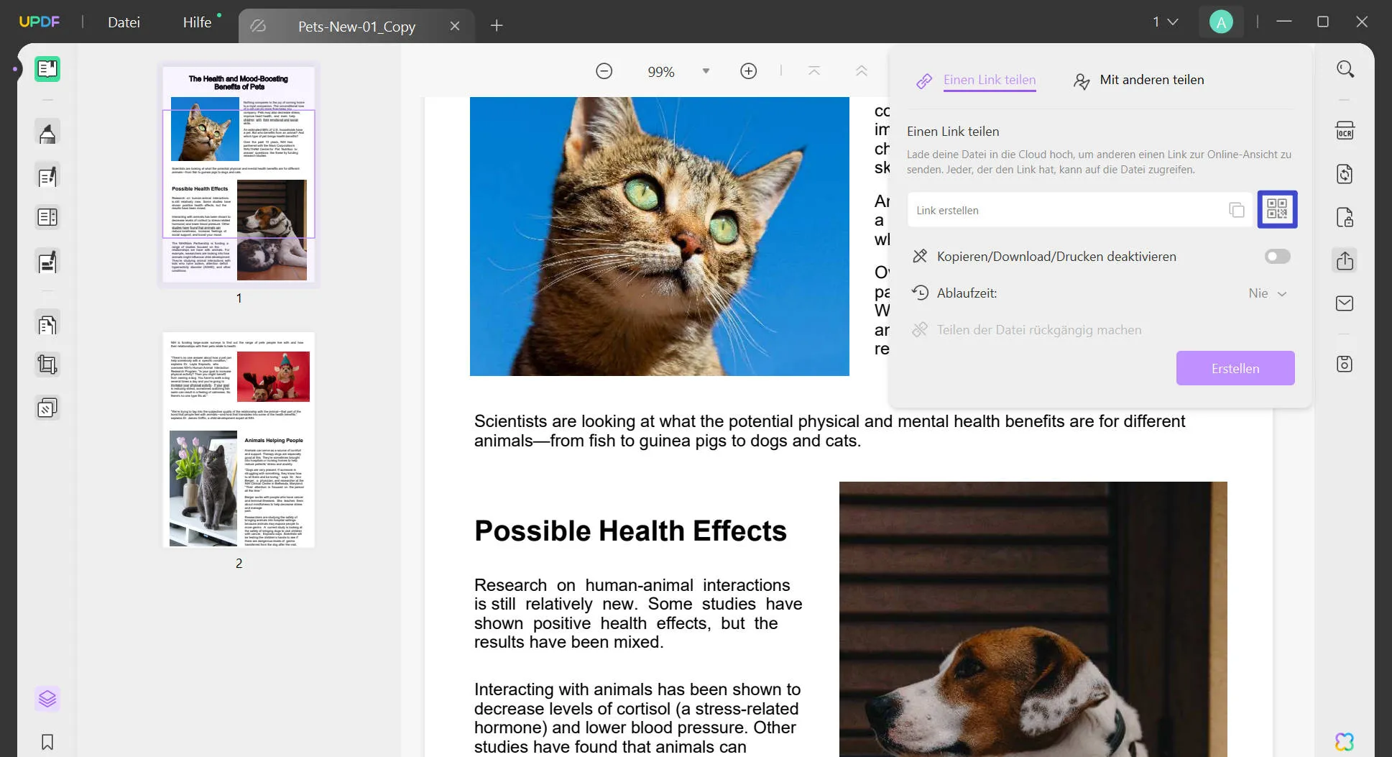This screenshot has height=757, width=1392.
Task: Close the Pets-New-01_Copy tab
Action: pos(455,26)
